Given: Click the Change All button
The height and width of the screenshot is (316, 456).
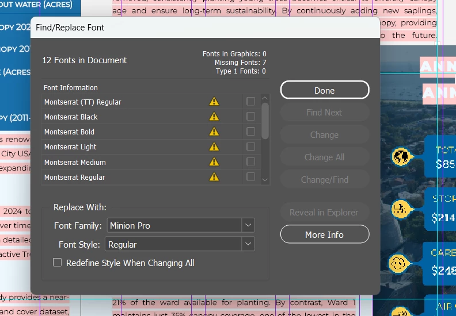Looking at the screenshot, I should pyautogui.click(x=325, y=157).
